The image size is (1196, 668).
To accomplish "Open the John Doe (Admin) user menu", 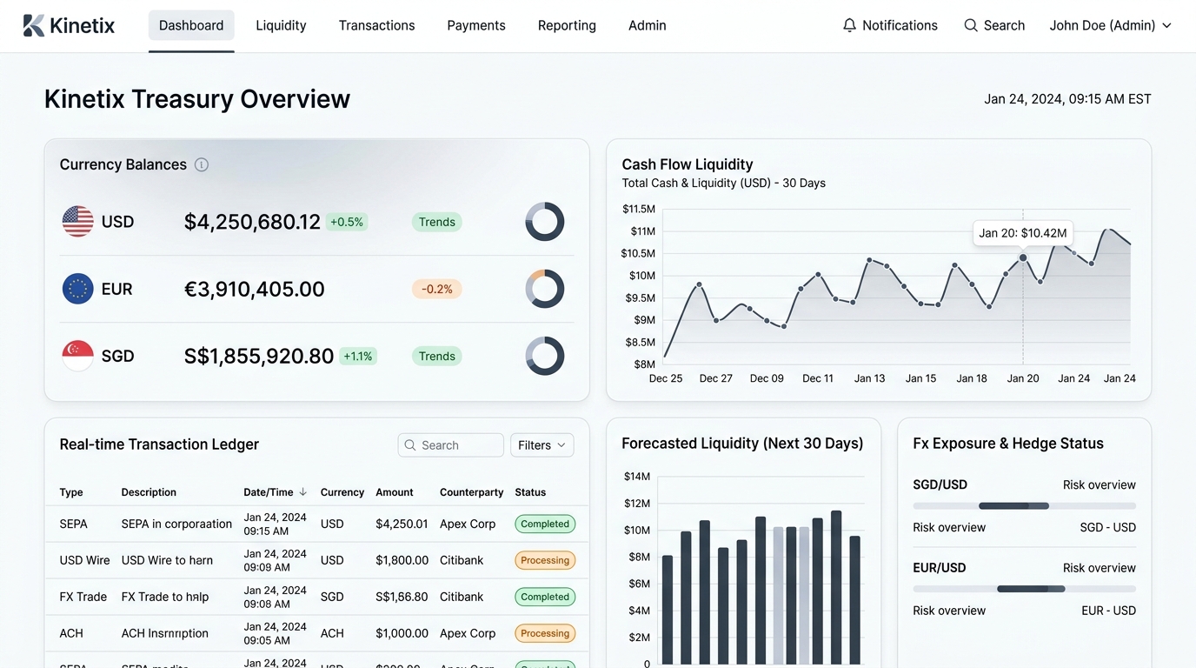I will click(x=1111, y=25).
